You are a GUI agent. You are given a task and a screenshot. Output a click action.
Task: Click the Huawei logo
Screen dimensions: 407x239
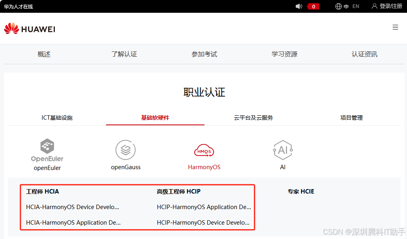click(30, 28)
